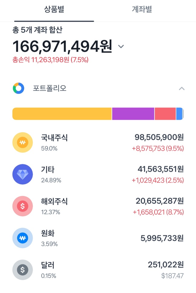Collapse the 포트폴리오 section with the up chevron
196x293 pixels.
pos(181,89)
